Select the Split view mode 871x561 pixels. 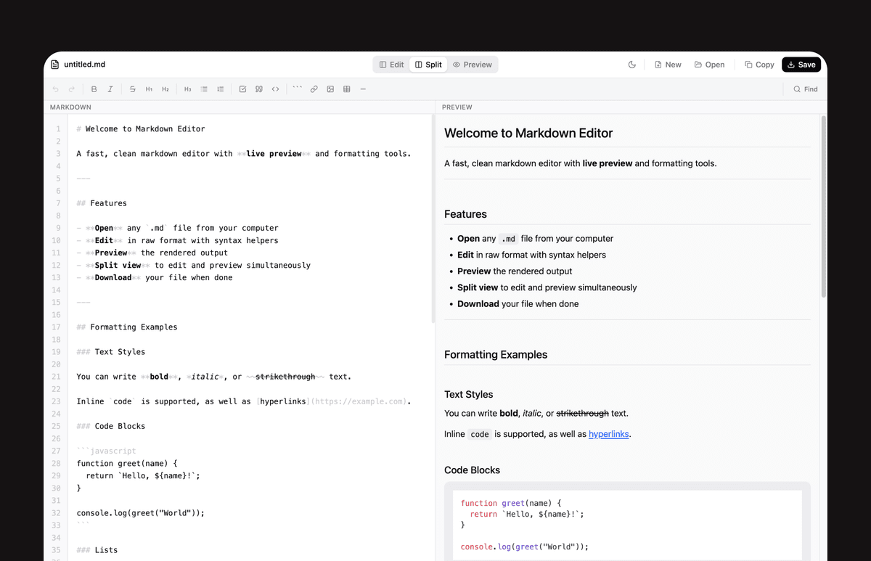(x=428, y=65)
